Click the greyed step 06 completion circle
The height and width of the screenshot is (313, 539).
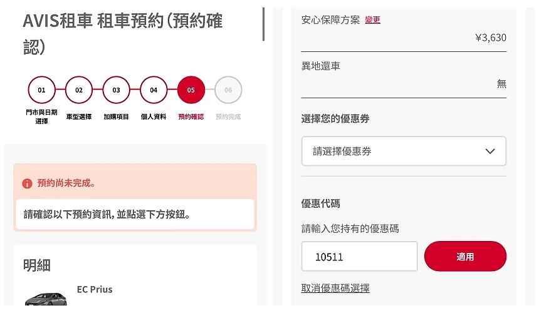[228, 90]
